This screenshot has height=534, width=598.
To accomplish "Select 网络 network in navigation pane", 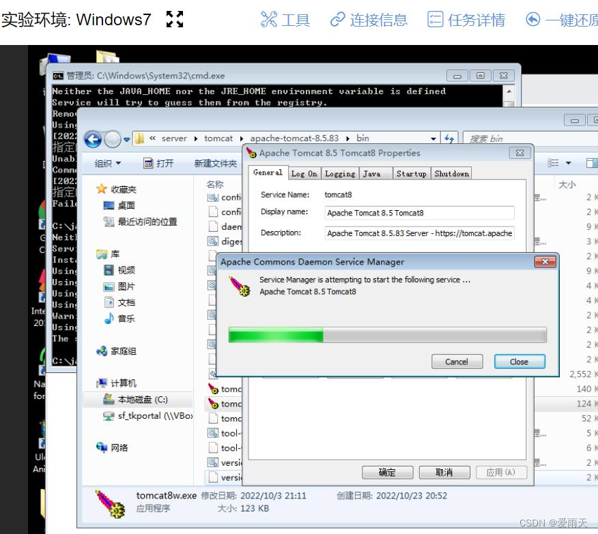I will pos(112,447).
